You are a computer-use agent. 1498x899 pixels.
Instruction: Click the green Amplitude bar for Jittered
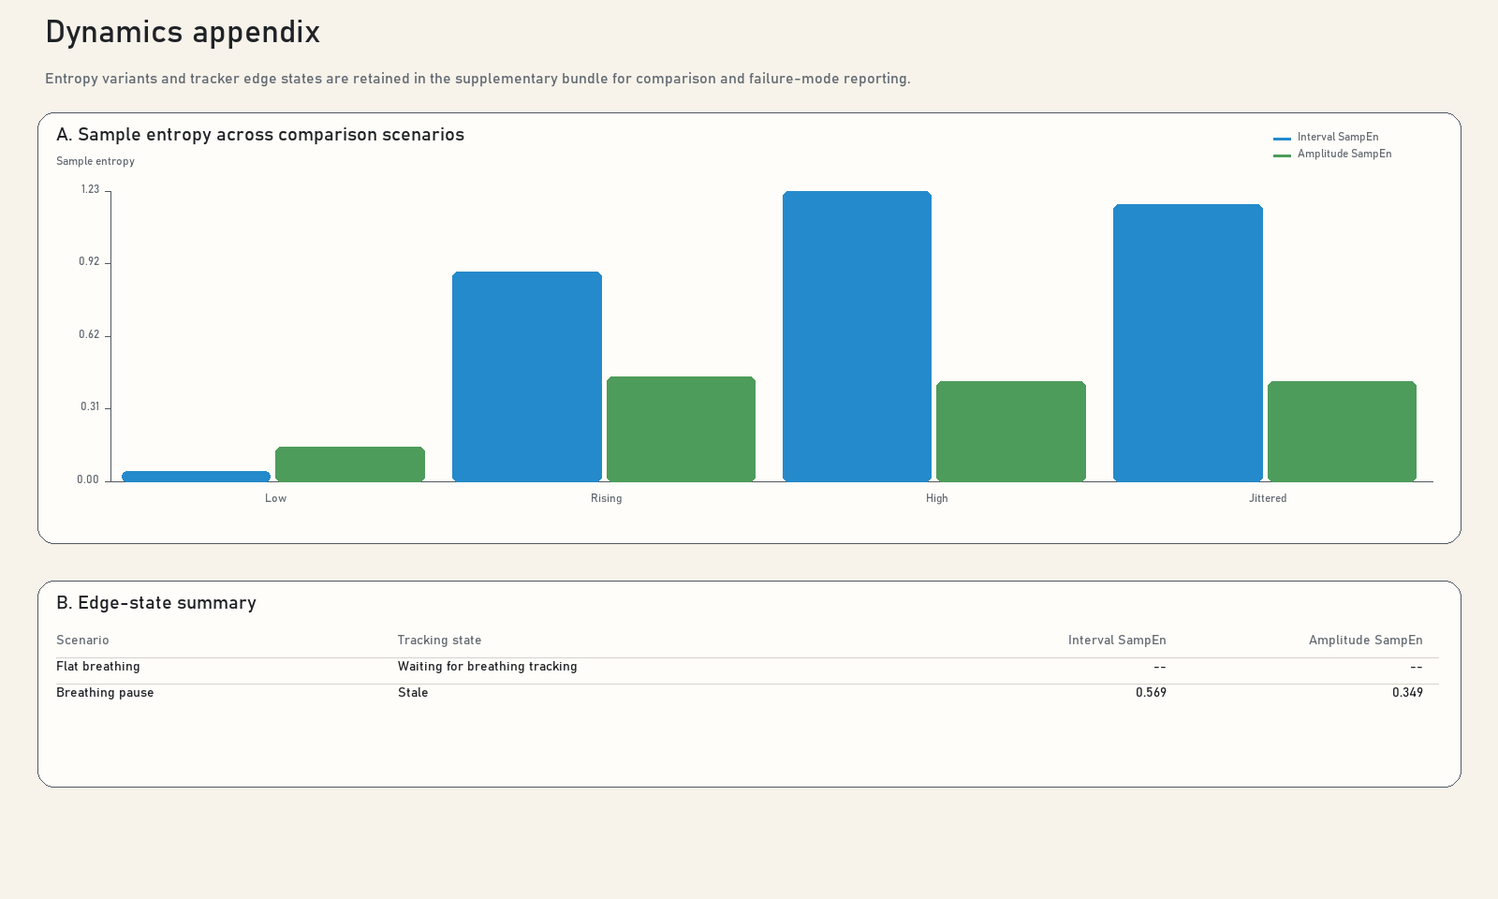click(x=1342, y=432)
